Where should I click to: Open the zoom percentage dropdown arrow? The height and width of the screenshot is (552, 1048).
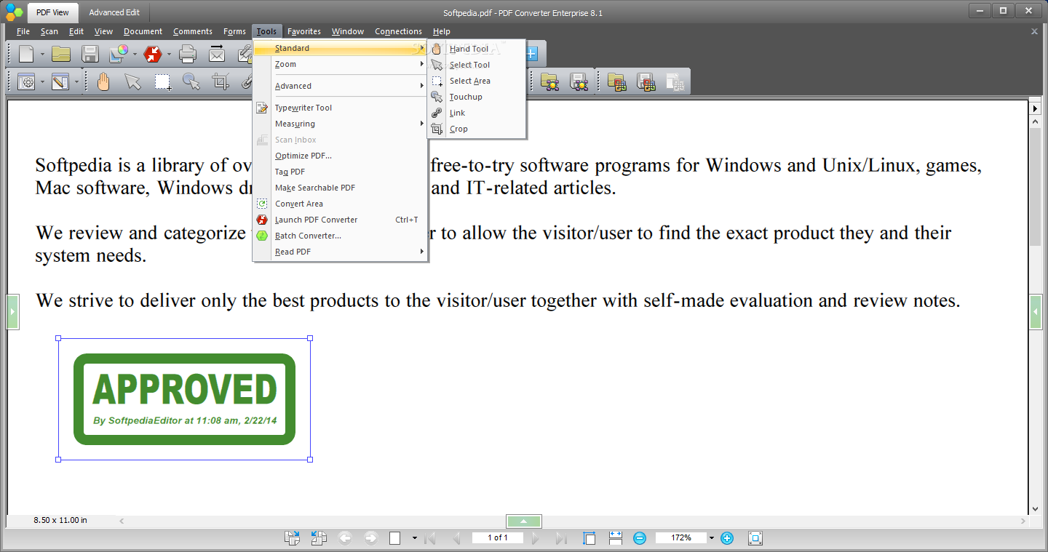[711, 538]
